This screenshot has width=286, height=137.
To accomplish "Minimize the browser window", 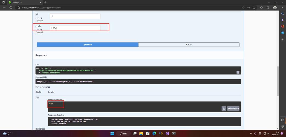I will (x=269, y=2).
